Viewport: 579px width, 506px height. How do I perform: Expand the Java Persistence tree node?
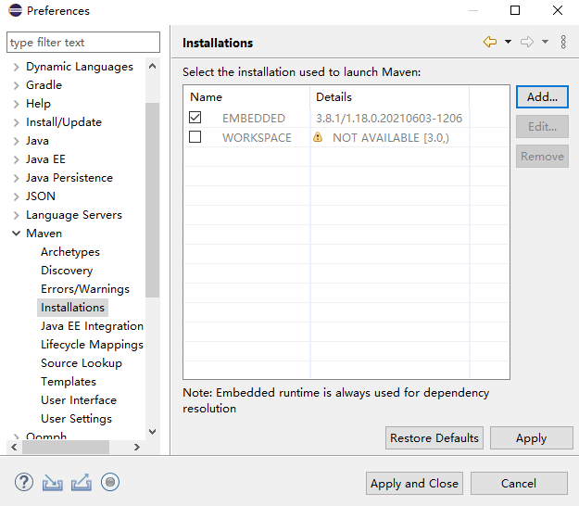tap(16, 178)
